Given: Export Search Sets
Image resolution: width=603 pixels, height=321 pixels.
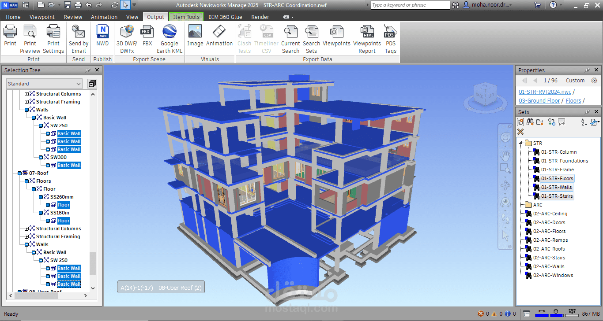Looking at the screenshot, I should click(311, 39).
